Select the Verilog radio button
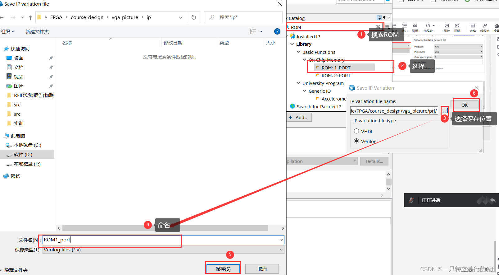 (x=356, y=141)
